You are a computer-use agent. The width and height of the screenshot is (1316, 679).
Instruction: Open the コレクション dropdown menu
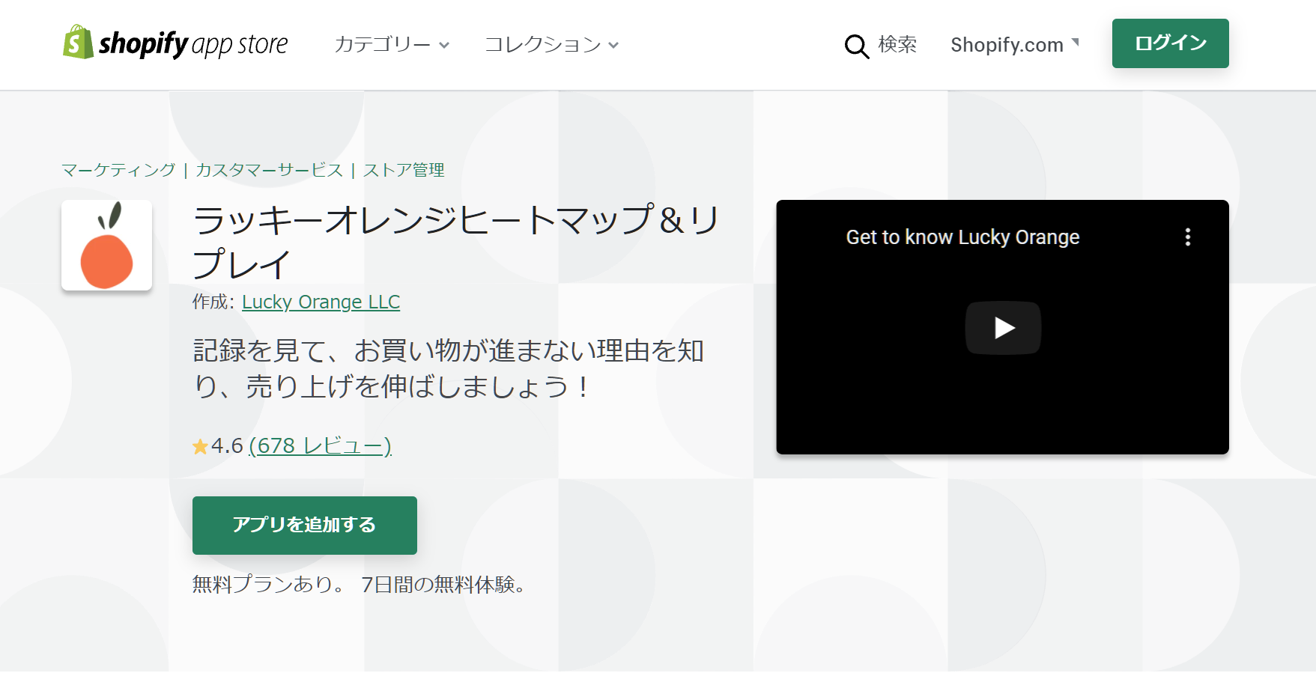pyautogui.click(x=552, y=45)
